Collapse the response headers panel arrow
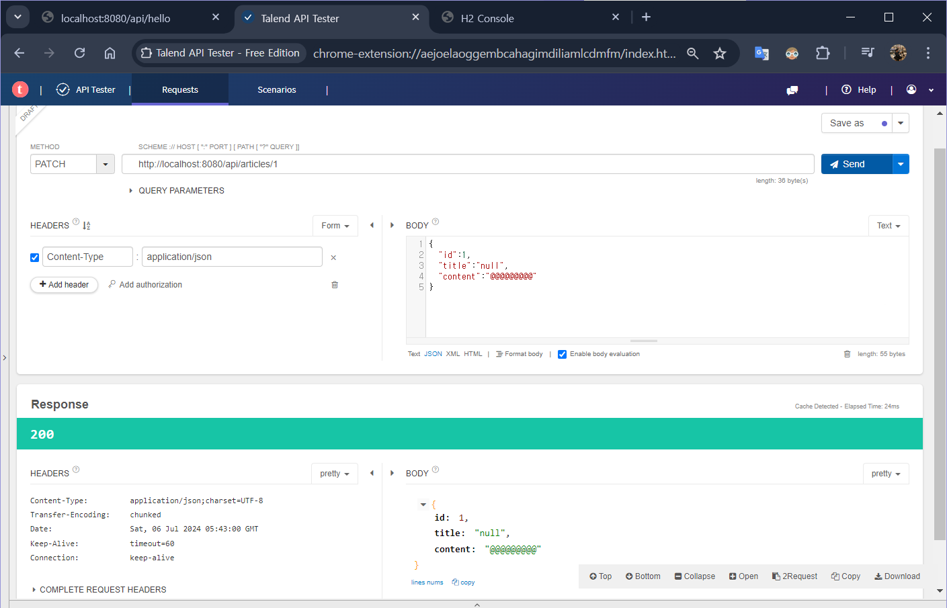 372,473
